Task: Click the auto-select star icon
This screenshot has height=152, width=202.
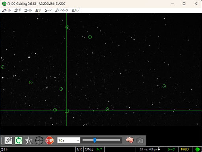Action: 29,141
